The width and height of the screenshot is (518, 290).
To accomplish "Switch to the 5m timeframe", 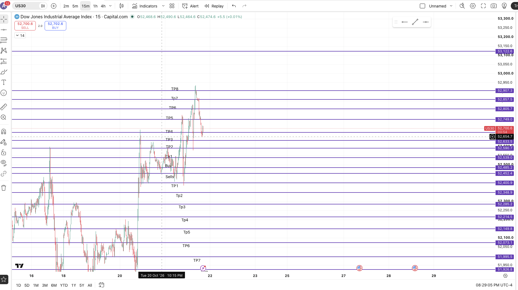I will tap(75, 6).
